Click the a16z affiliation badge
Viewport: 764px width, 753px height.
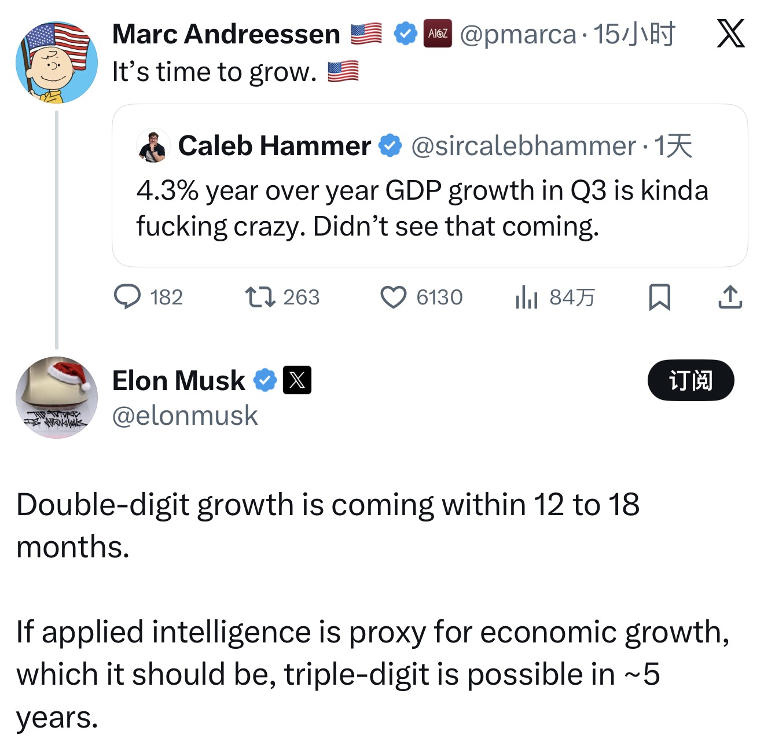[438, 34]
